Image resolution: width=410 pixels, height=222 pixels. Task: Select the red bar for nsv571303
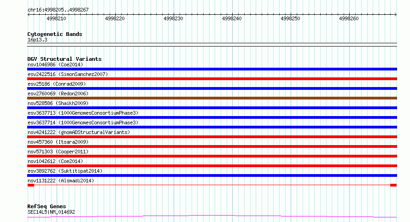pyautogui.click(x=212, y=156)
